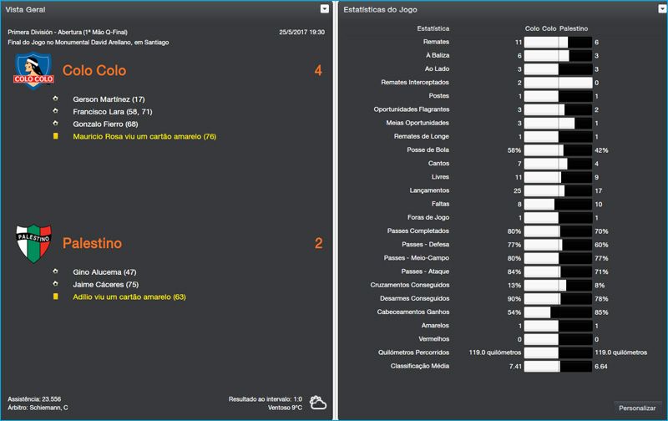Click the yellow card icon for Mauricio Rosa
668x421 pixels.
[x=56, y=136]
